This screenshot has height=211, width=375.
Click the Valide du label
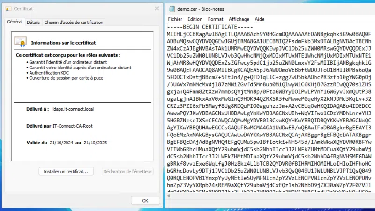[37, 143]
